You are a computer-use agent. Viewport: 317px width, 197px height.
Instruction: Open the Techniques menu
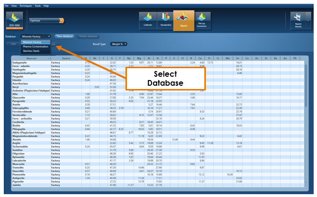[28, 6]
